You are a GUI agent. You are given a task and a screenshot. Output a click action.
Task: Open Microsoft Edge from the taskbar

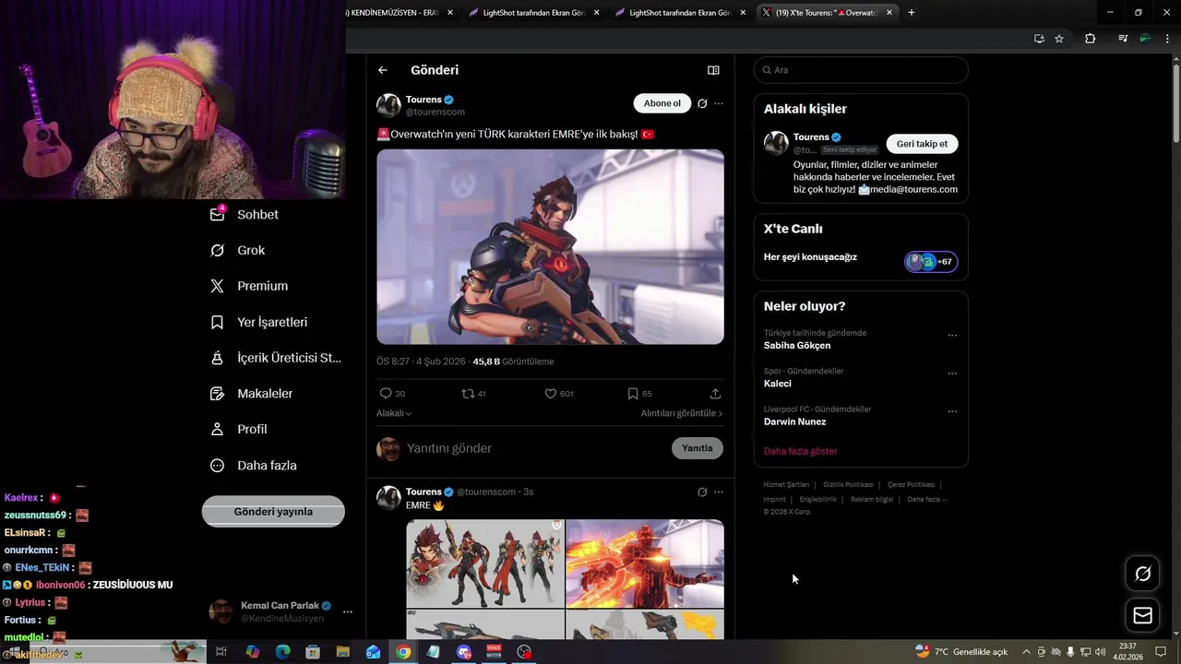tap(282, 652)
